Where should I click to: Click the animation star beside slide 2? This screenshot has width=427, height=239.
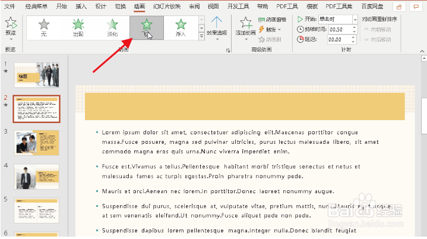tap(5, 105)
